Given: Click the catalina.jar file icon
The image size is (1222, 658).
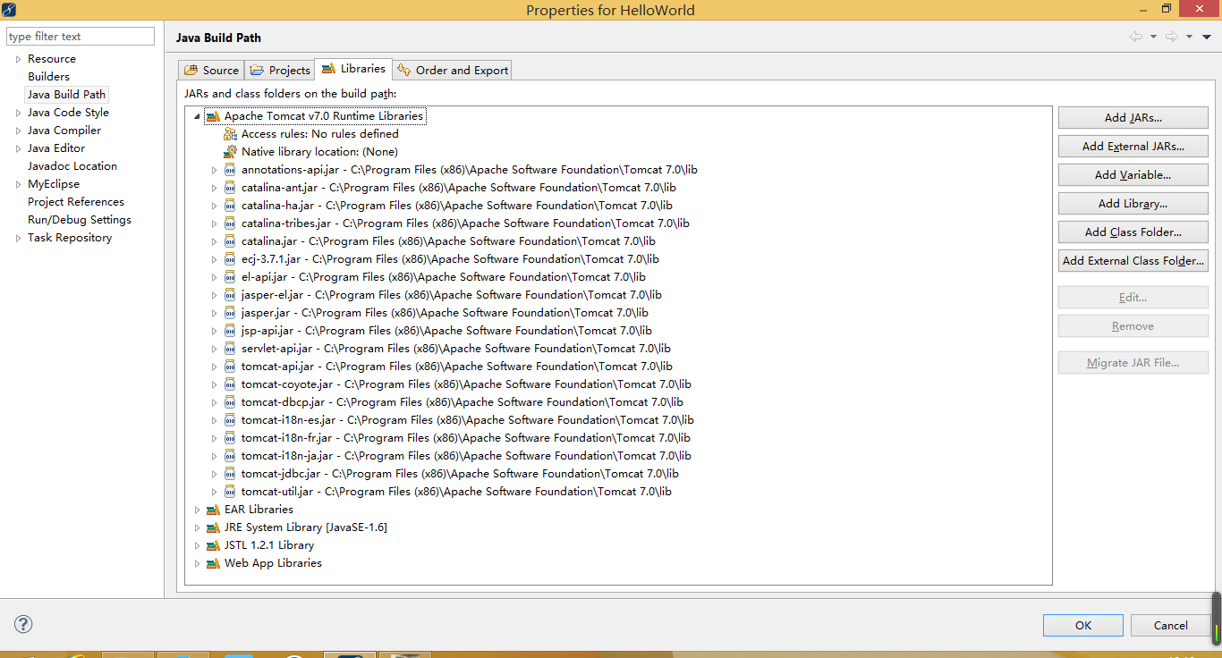Looking at the screenshot, I should tap(230, 241).
